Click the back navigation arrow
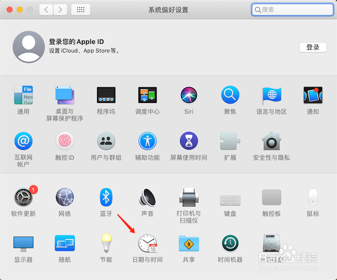337x280 pixels. (46, 10)
